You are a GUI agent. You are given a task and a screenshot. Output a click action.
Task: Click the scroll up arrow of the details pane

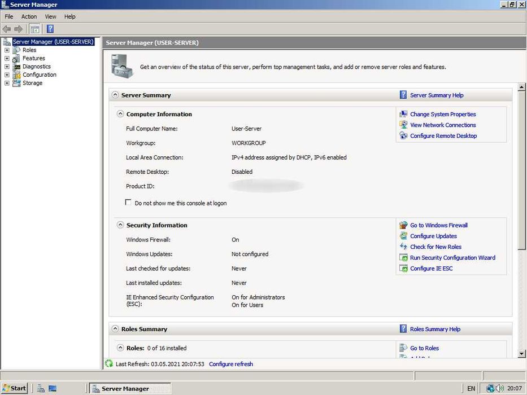(521, 87)
